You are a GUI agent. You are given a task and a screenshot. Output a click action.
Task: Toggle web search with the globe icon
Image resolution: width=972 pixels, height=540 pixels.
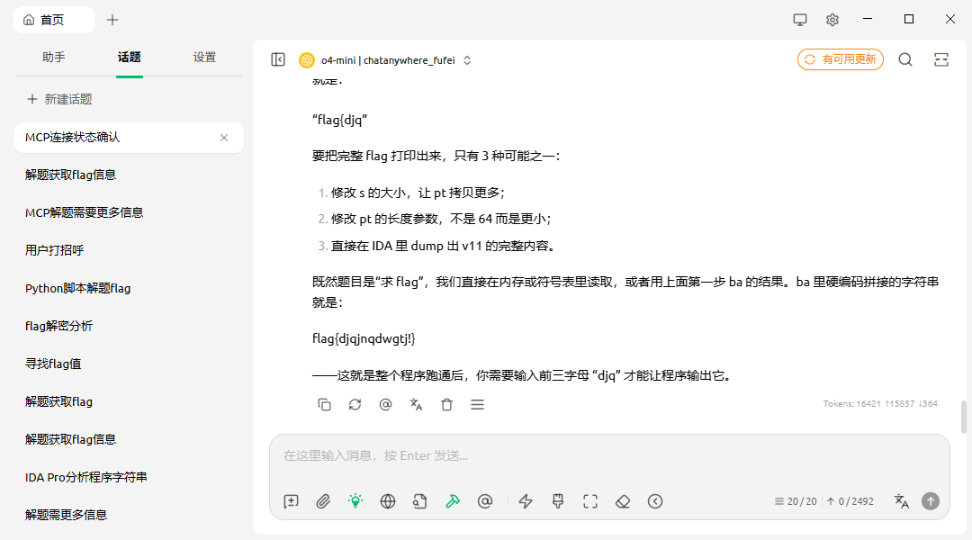tap(388, 501)
